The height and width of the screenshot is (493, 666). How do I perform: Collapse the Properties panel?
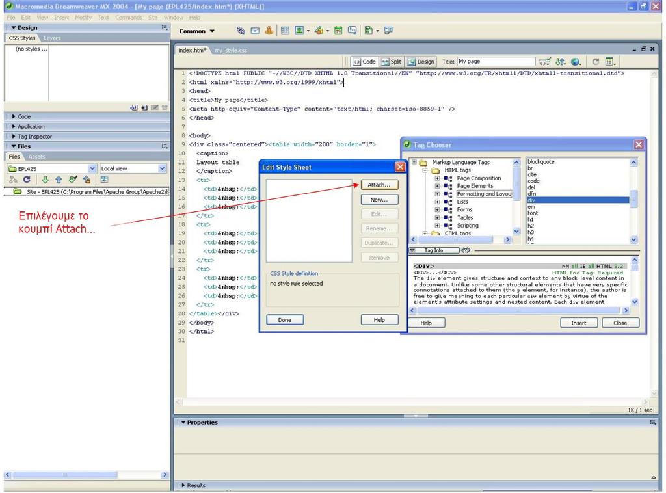pyautogui.click(x=183, y=423)
